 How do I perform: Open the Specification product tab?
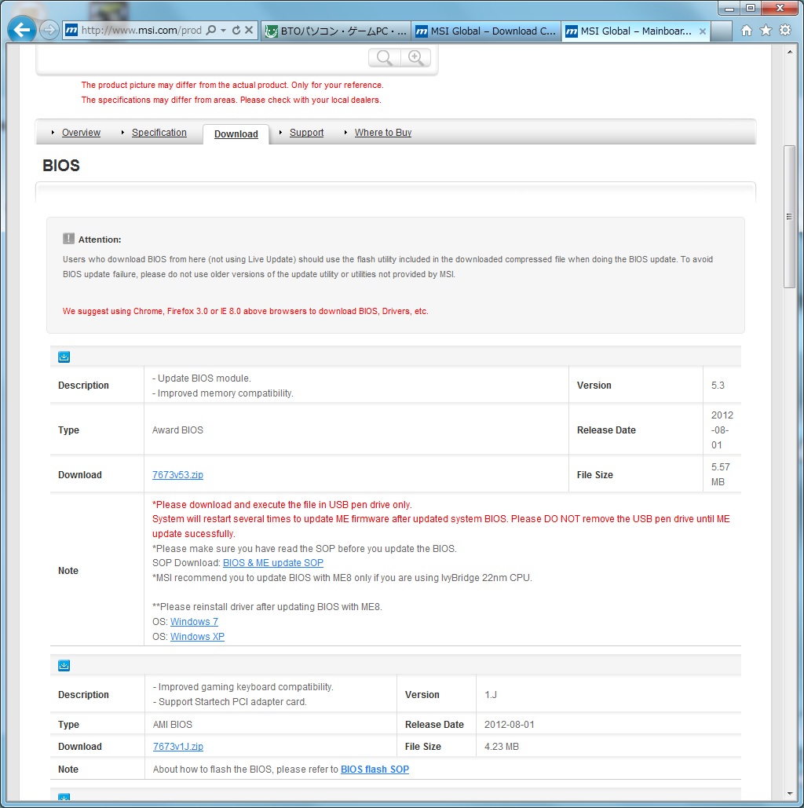click(x=159, y=133)
